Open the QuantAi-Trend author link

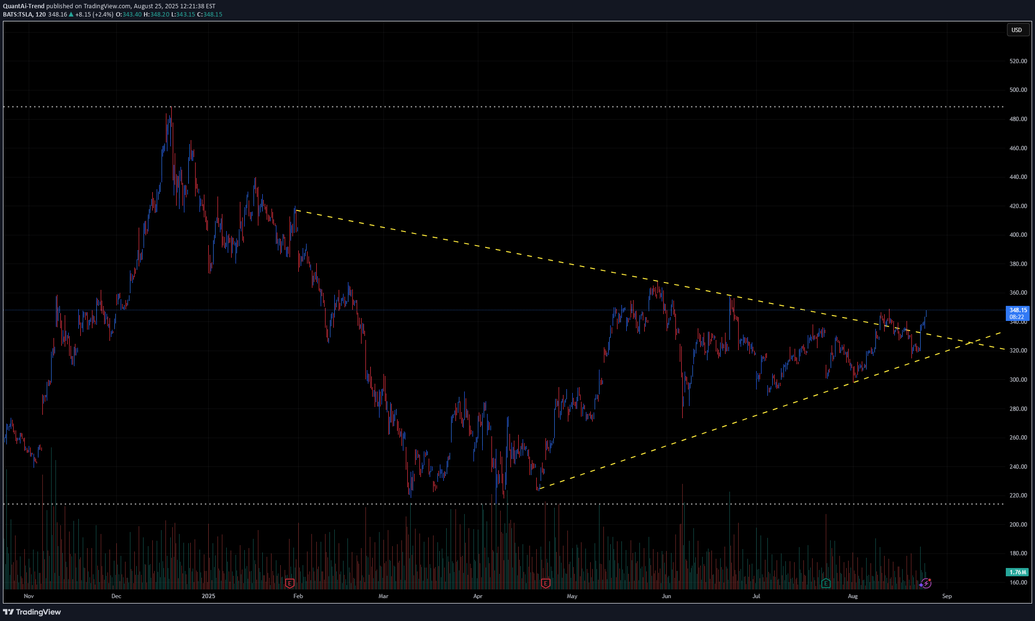tap(23, 6)
